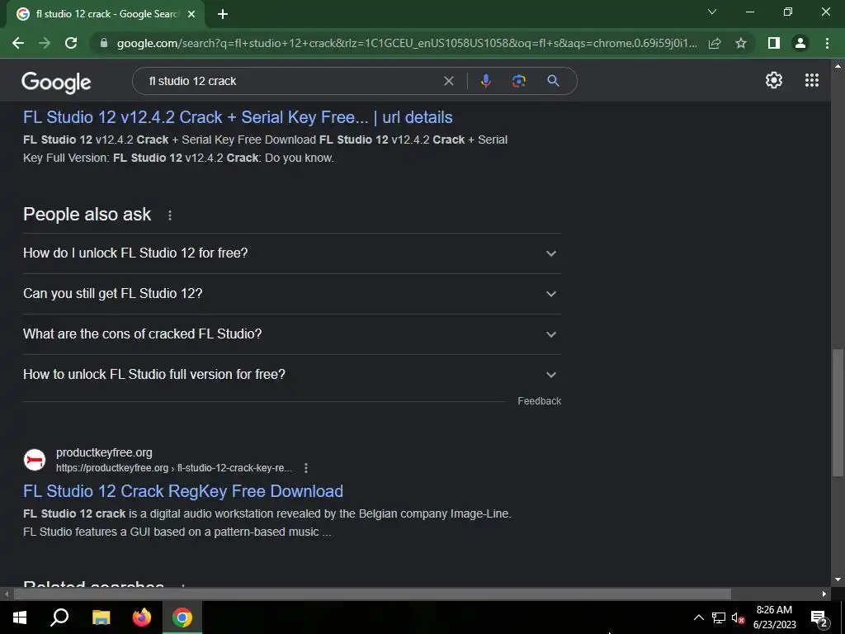845x634 pixels.
Task: Click the Chrome address bar URL
Action: (407, 43)
